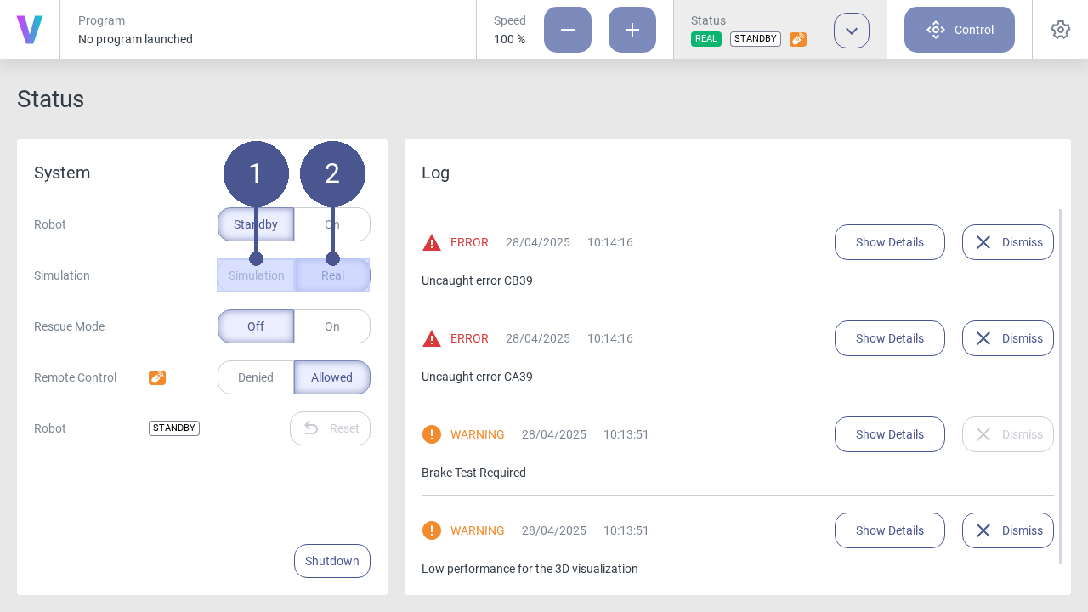Select Simulation mode toggle
The width and height of the screenshot is (1088, 612).
[x=256, y=275]
